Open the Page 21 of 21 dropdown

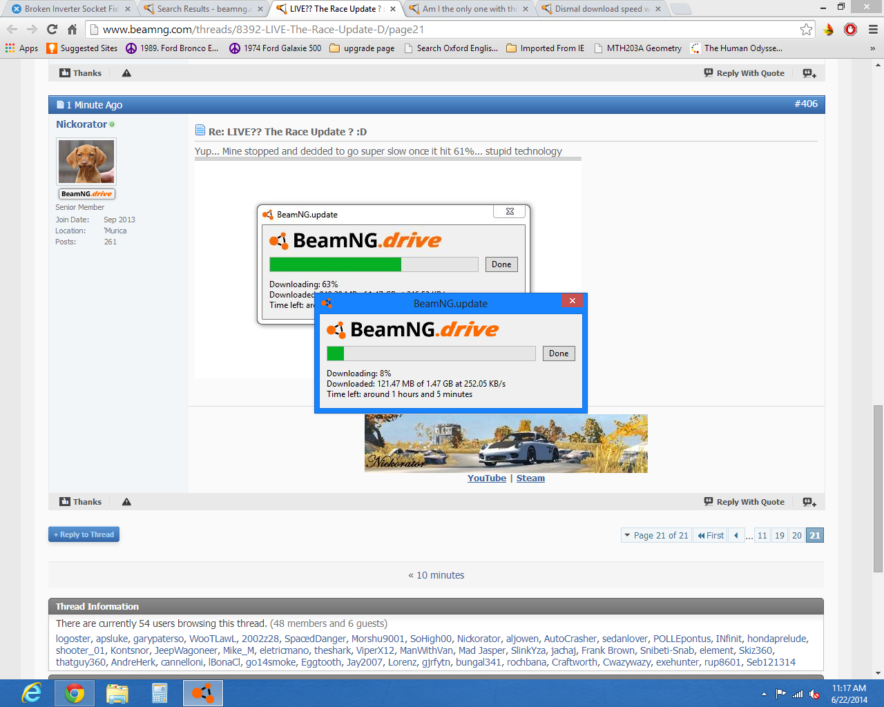[x=656, y=535]
